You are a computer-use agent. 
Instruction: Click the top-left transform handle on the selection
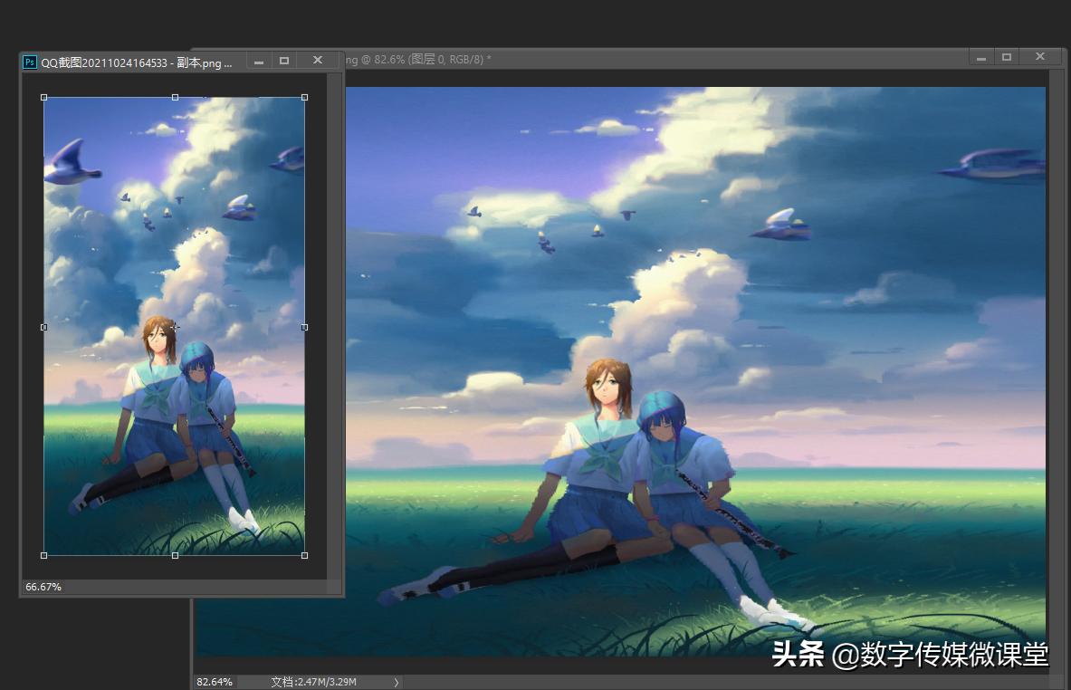tap(43, 97)
